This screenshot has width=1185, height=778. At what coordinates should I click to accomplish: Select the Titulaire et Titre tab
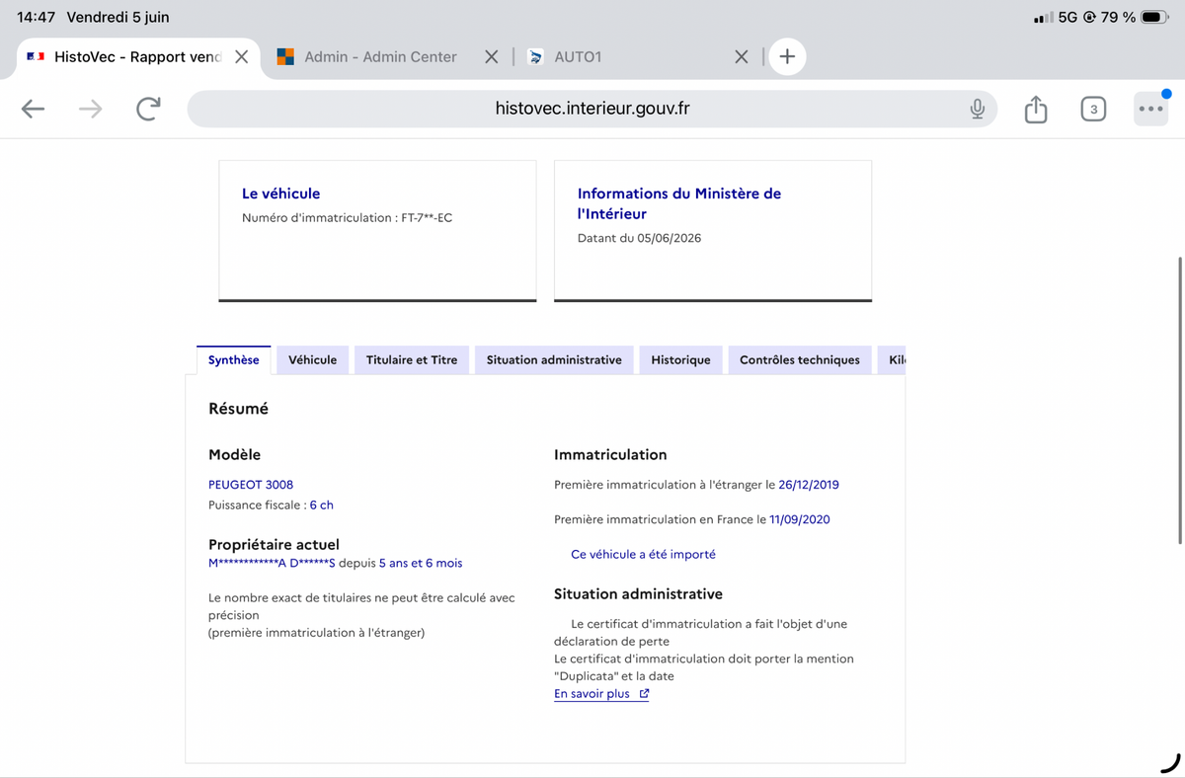(x=412, y=360)
